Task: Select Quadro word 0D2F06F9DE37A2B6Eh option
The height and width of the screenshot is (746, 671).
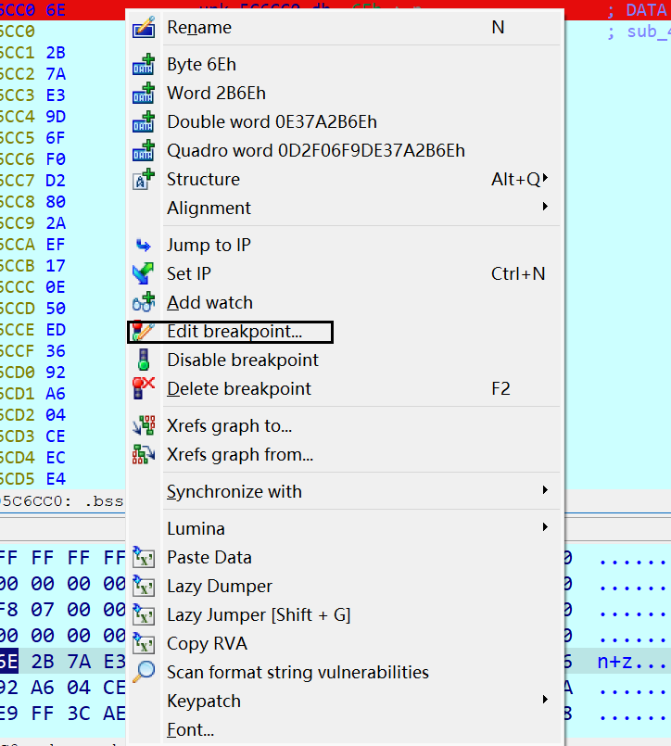Action: (x=315, y=150)
